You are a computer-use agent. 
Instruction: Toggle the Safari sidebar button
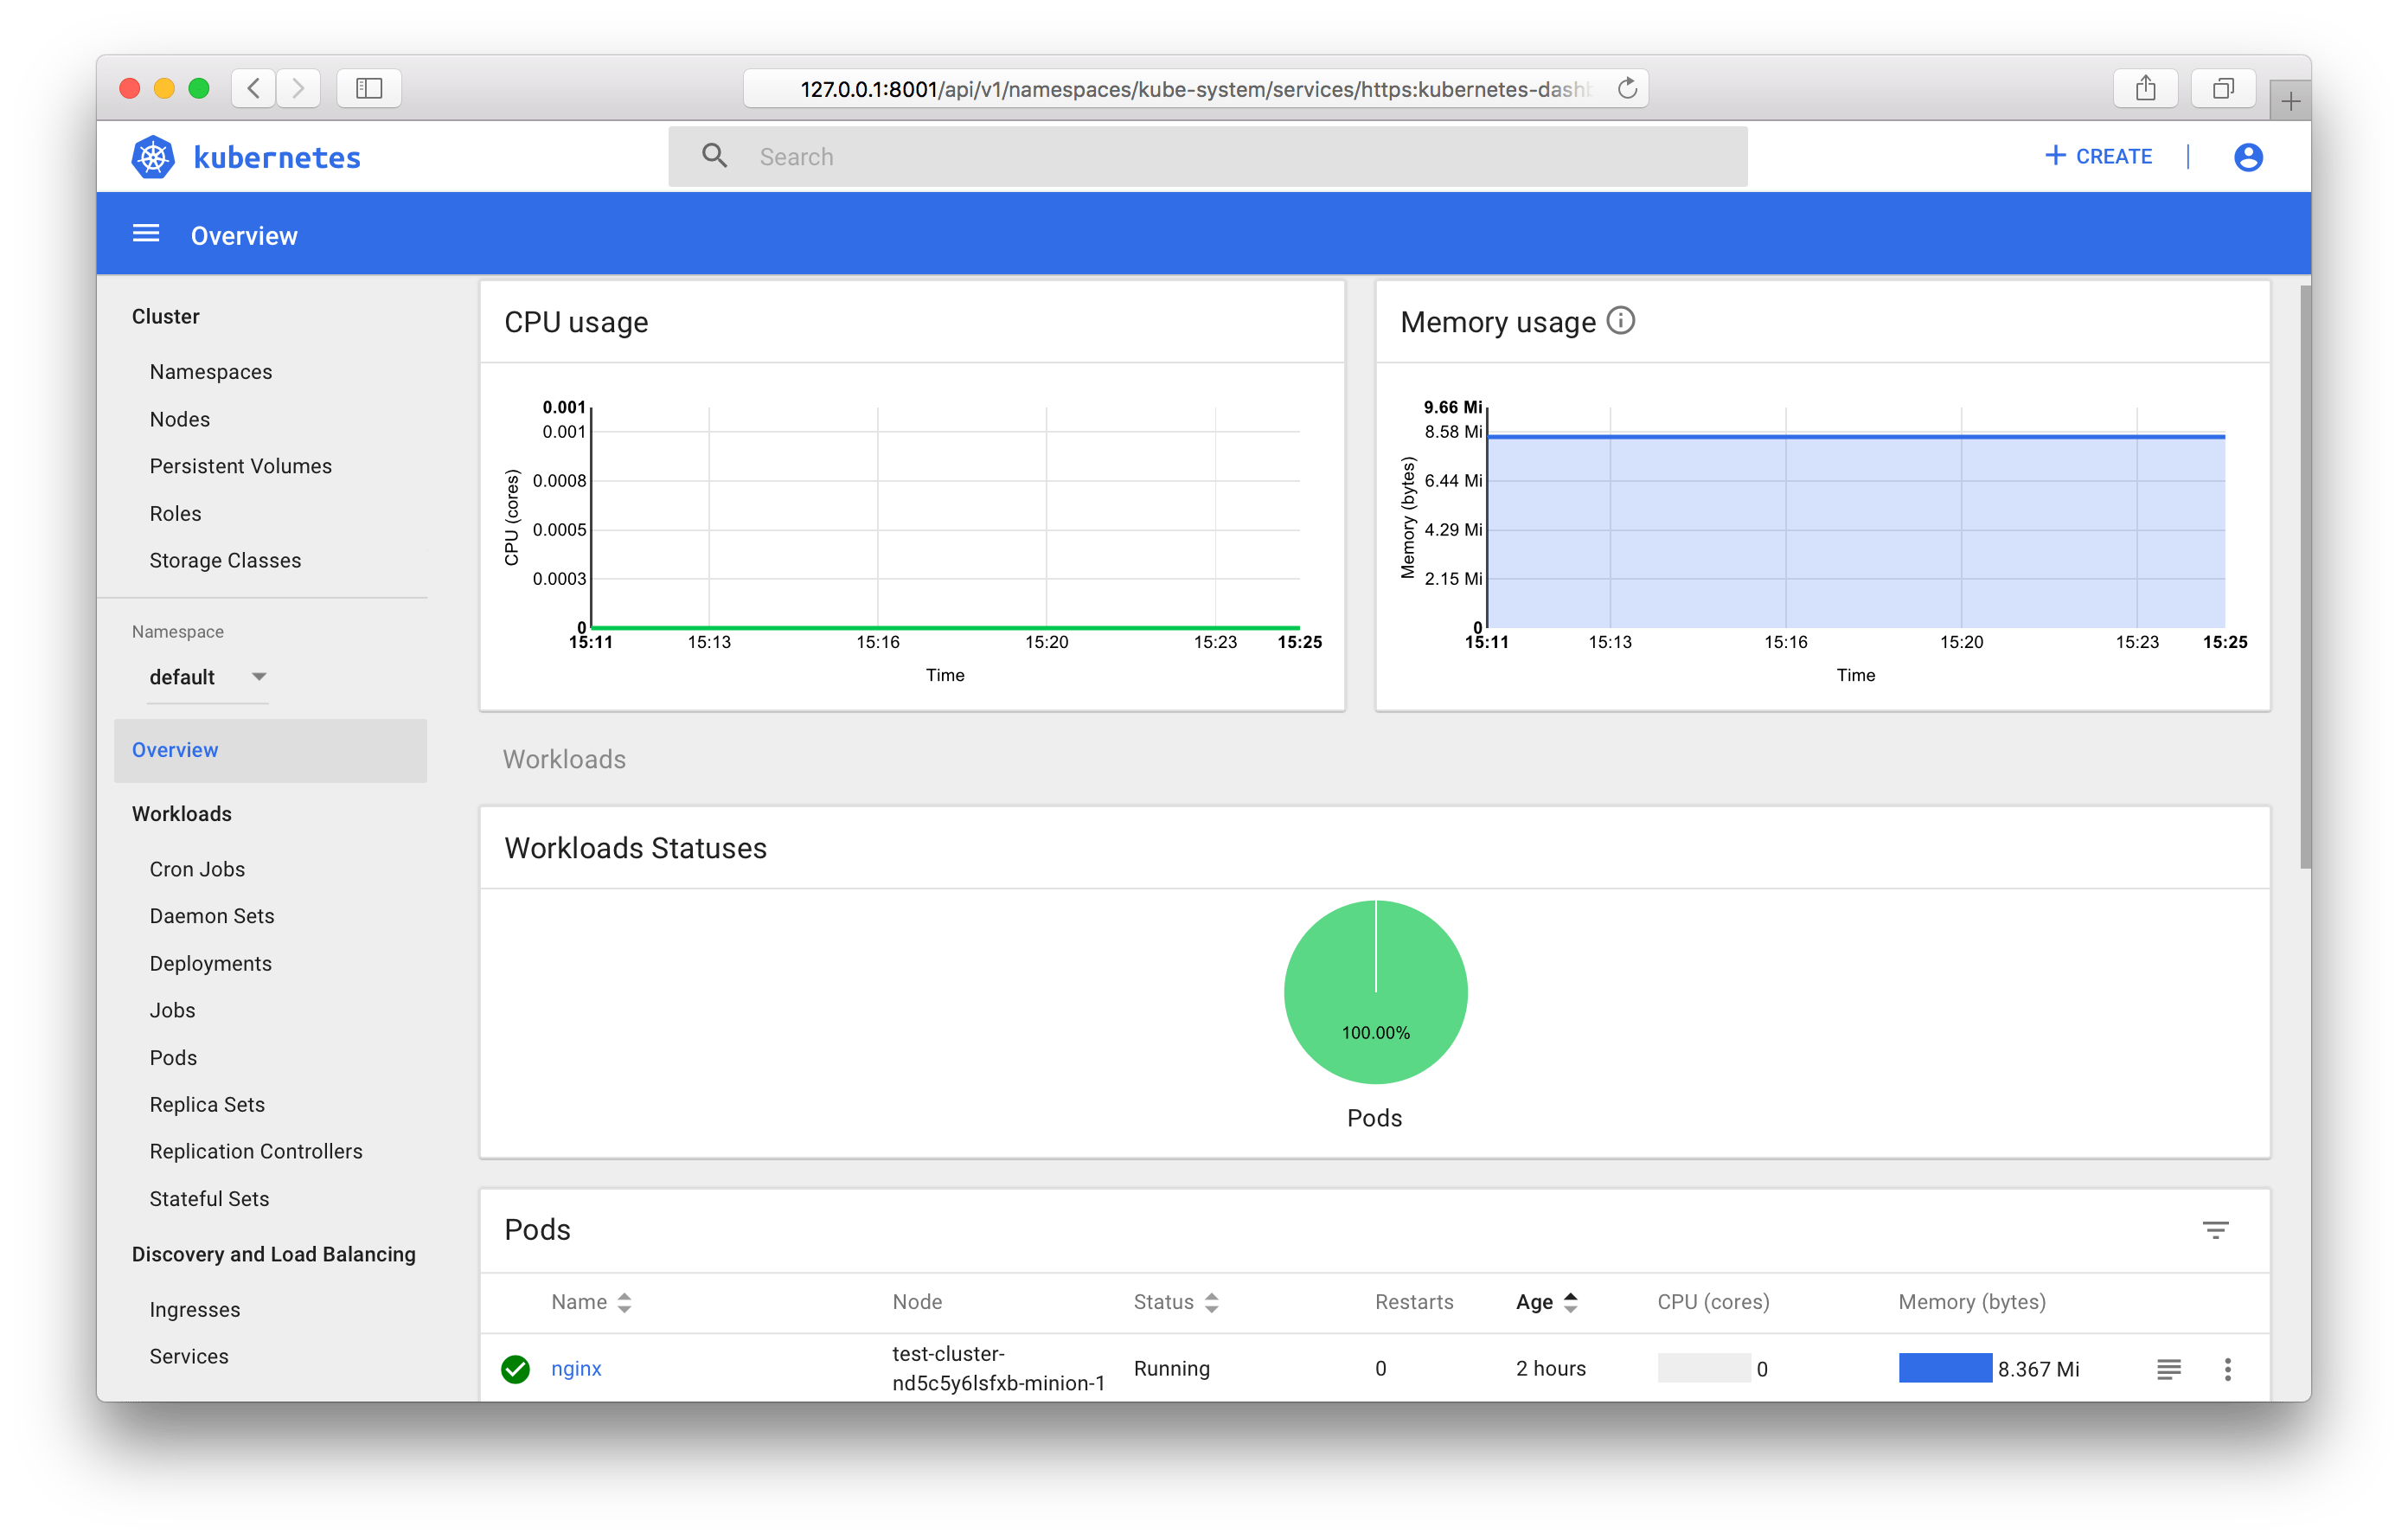369,89
